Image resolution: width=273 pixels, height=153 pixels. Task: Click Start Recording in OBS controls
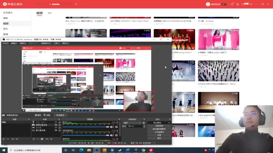click(159, 126)
